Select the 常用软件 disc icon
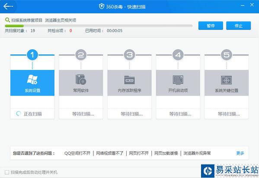Viewport: 259px width, 178px height. tap(81, 79)
